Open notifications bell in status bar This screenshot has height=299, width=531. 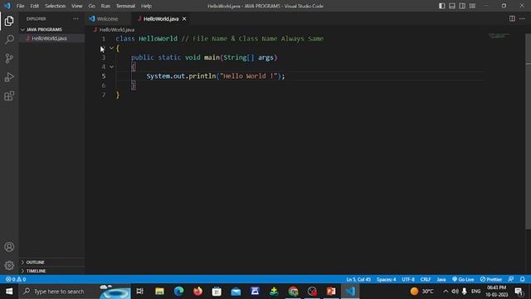(523, 279)
